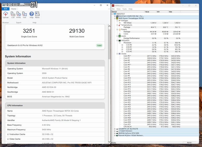Viewport: 202px width, 147px height.
Task: Click the Upload icon in Geekbench ribbon
Action: 5,15
